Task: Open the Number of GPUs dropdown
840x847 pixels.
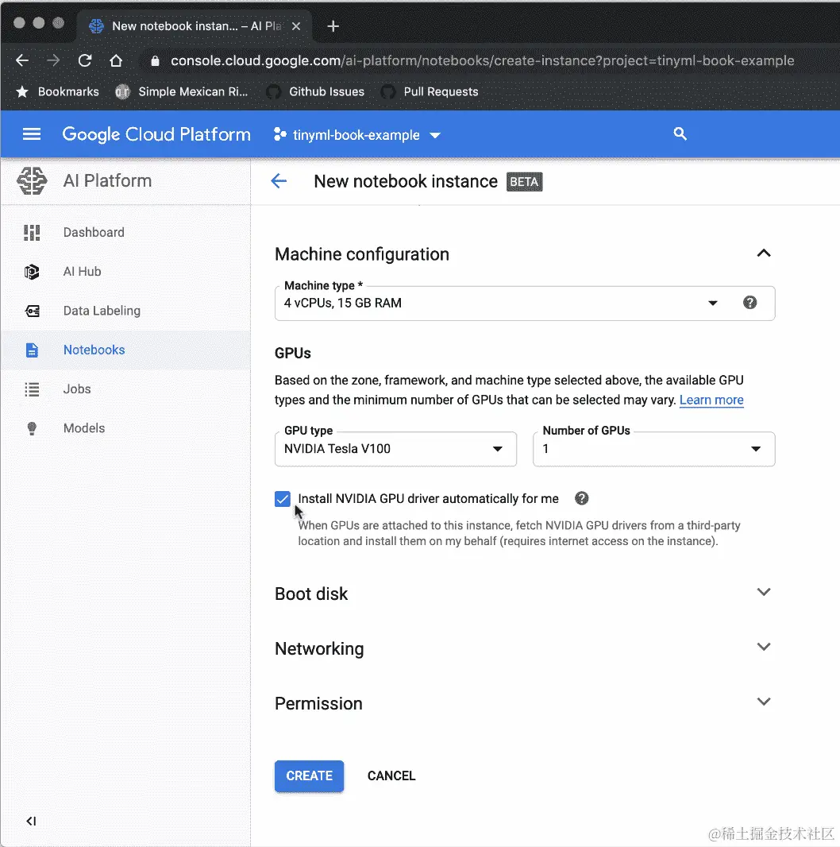Action: (x=653, y=449)
